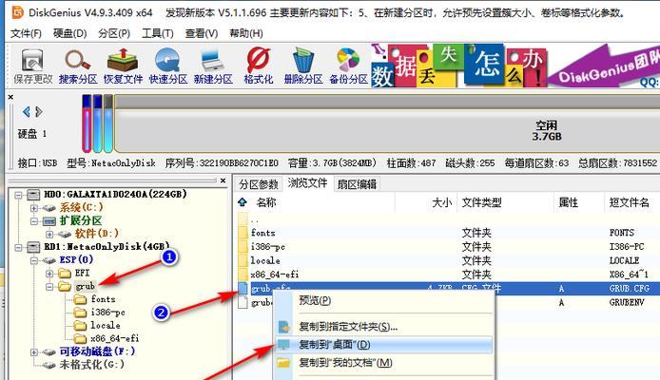Open the File (文件) menu
660x380 pixels.
pyautogui.click(x=26, y=33)
